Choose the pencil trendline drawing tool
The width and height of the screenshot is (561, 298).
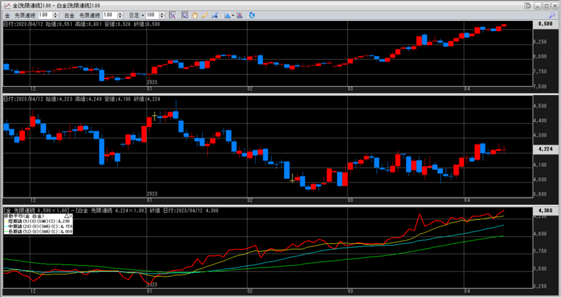pyautogui.click(x=204, y=15)
